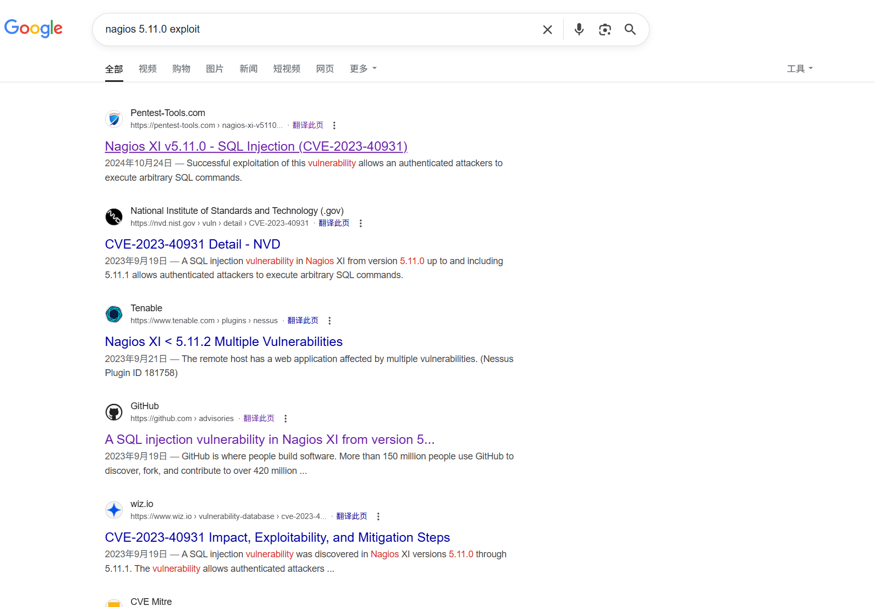
Task: Click nvd.nist.gov URL breadcrumb
Action: tap(220, 223)
